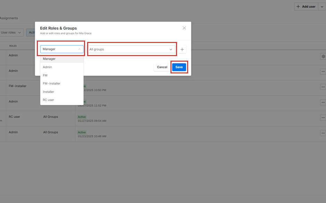Pick FM-installer from the role options

51,83
